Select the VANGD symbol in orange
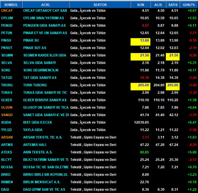 click(x=7, y=115)
